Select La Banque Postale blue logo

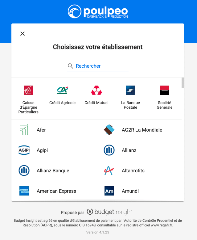pyautogui.click(x=130, y=90)
